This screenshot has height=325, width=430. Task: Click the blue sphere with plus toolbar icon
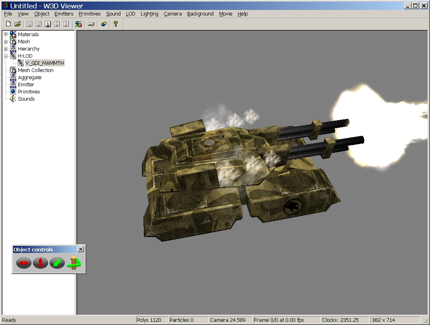104,24
